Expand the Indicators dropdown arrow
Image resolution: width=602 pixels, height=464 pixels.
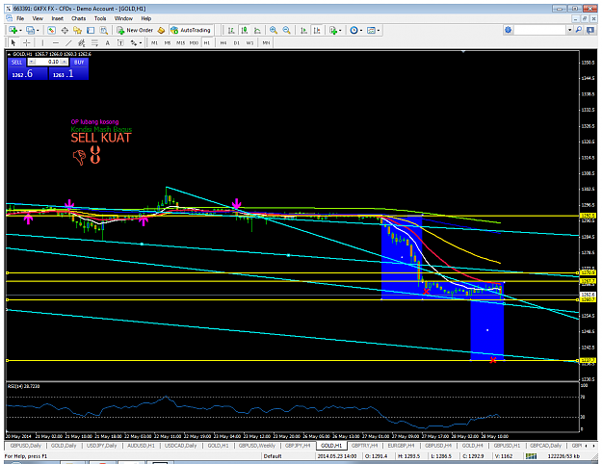tap(340, 30)
